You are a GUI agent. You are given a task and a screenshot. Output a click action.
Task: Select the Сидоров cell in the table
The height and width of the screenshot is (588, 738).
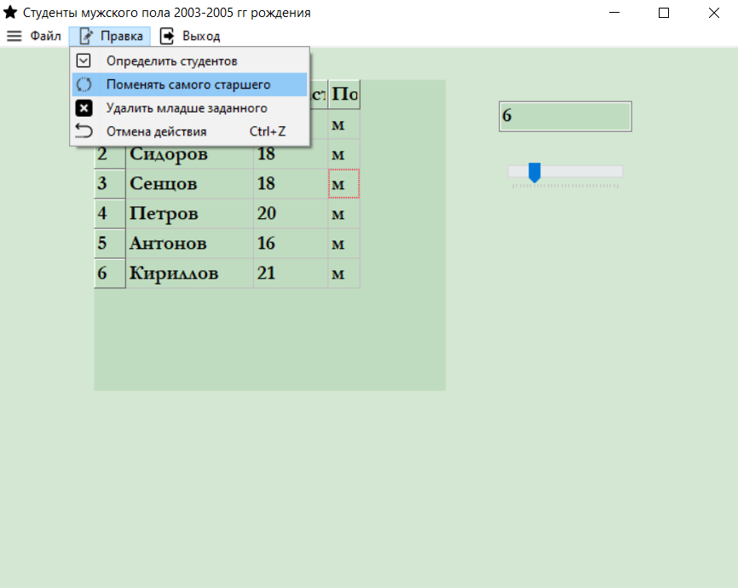pyautogui.click(x=190, y=154)
